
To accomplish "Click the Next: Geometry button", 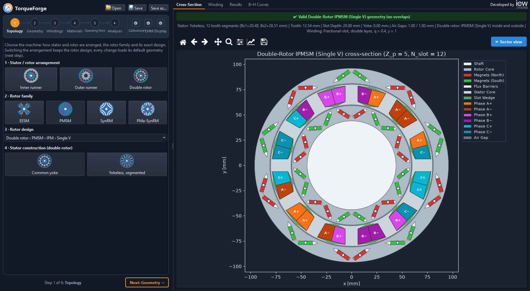I will coord(147,283).
